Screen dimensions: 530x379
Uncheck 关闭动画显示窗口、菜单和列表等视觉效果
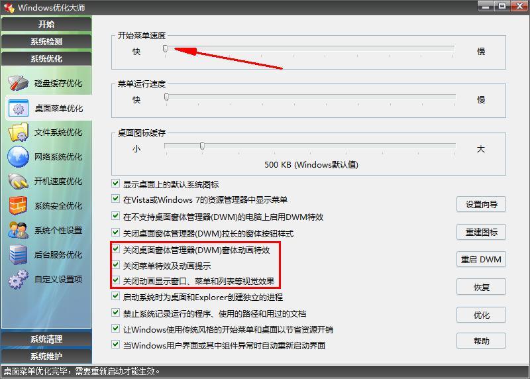[x=116, y=280]
